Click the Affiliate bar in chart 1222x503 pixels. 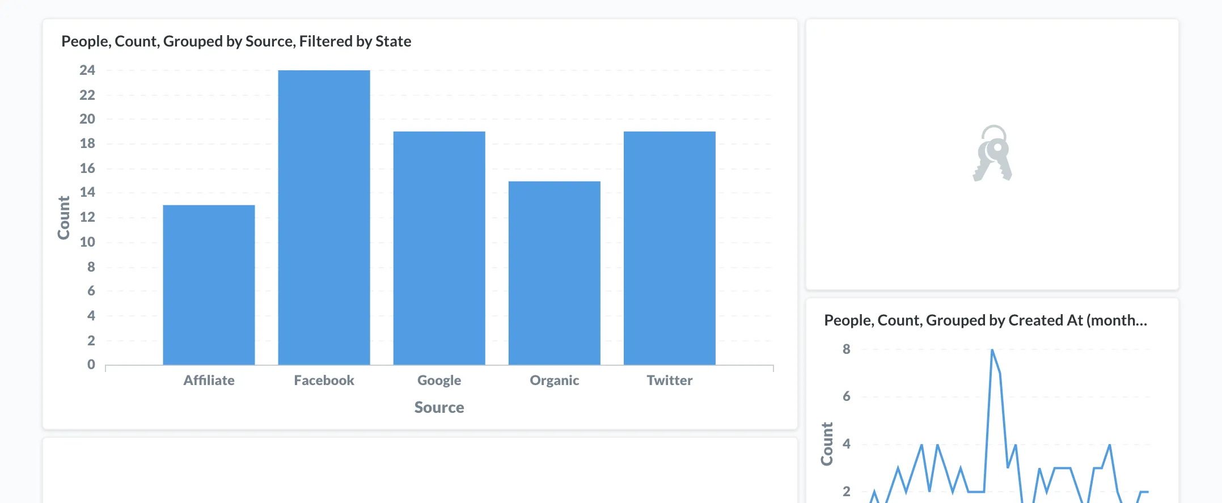[x=209, y=285]
